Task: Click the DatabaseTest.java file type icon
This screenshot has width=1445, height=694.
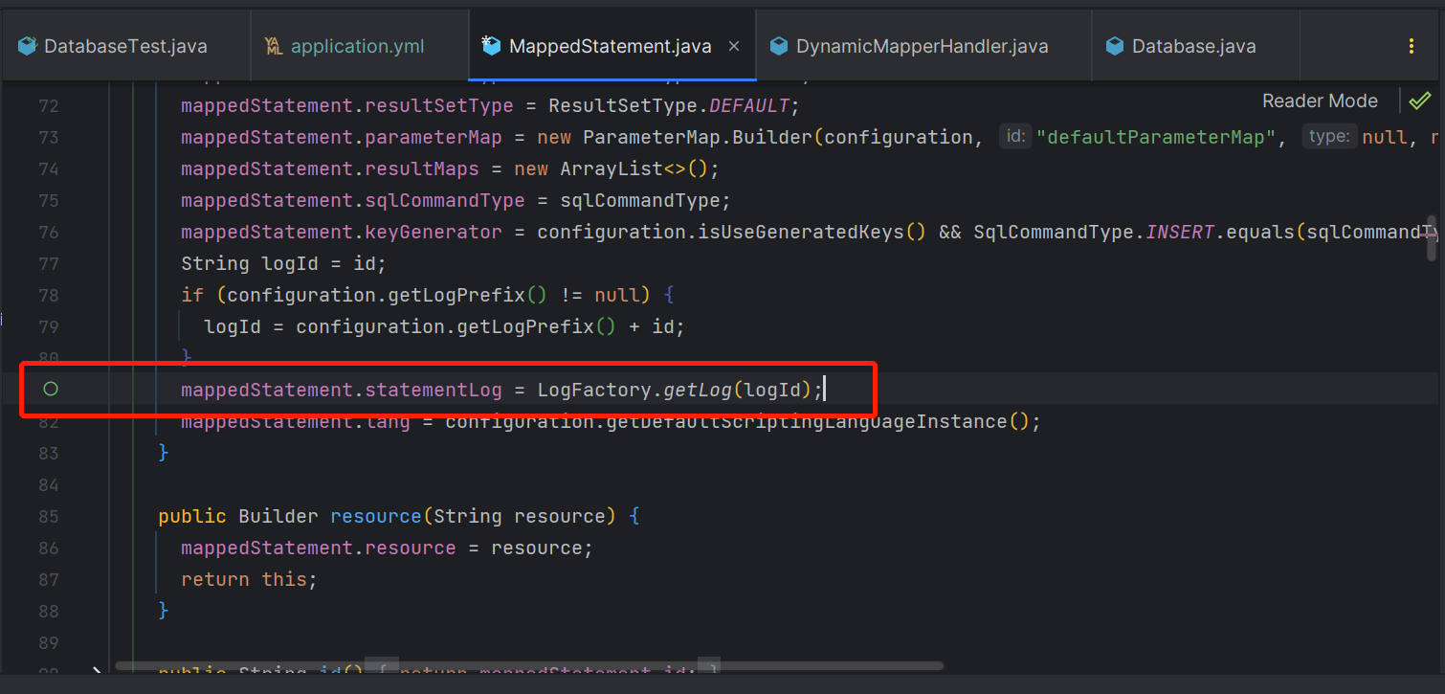Action: pos(28,46)
